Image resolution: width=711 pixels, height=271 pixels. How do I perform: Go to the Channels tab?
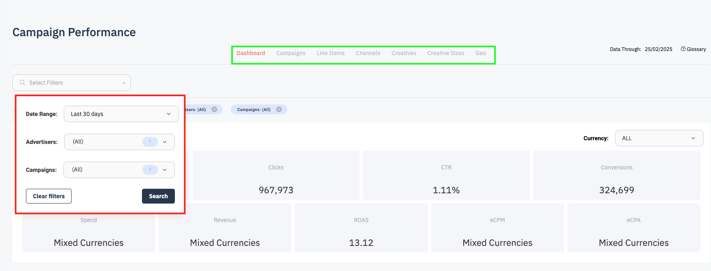point(368,53)
